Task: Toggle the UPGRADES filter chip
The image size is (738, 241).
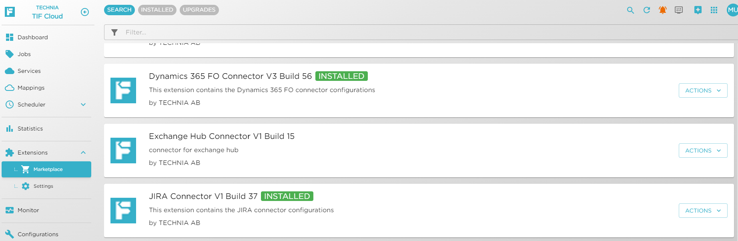Action: (199, 10)
